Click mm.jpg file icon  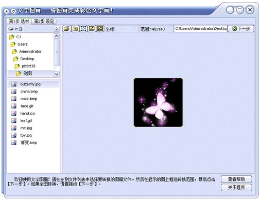pos(14,128)
